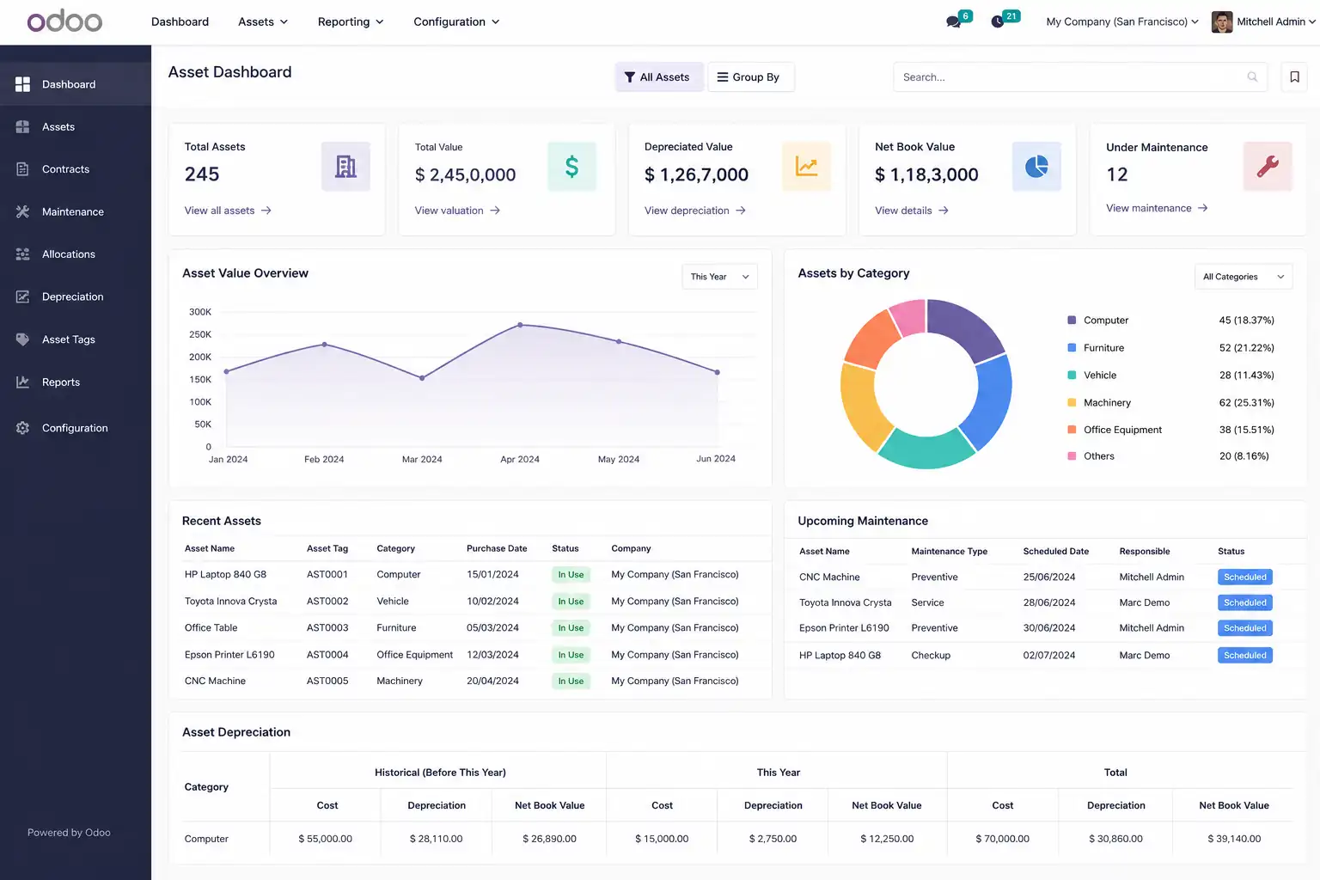Click the arrow beside View all assets
Screen dimensions: 1320x880
pos(266,211)
